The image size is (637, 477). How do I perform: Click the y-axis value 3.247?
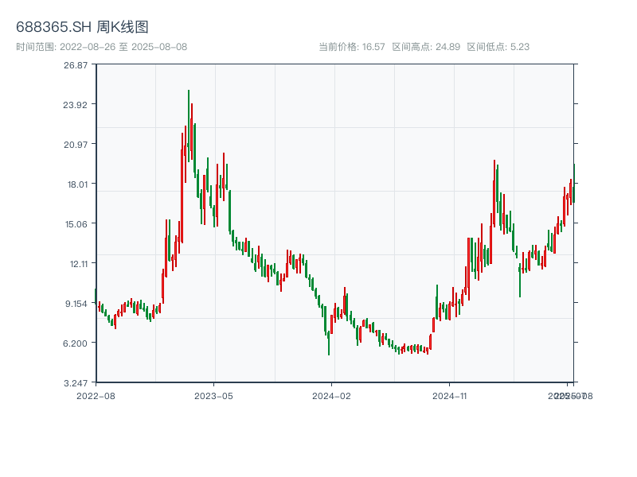point(76,383)
